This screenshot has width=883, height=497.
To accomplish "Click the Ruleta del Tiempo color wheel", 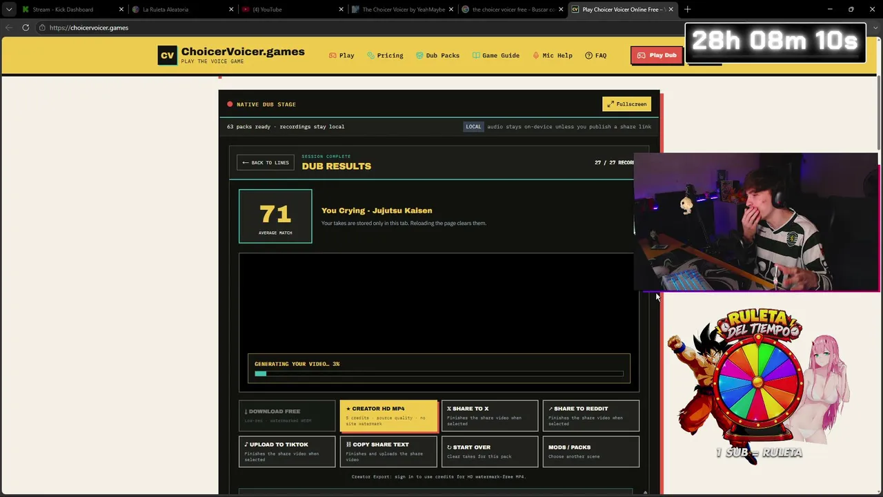I will tap(758, 383).
